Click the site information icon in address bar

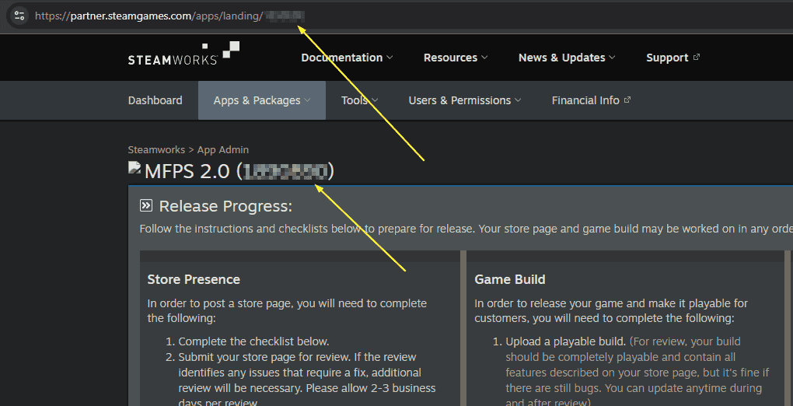click(19, 16)
